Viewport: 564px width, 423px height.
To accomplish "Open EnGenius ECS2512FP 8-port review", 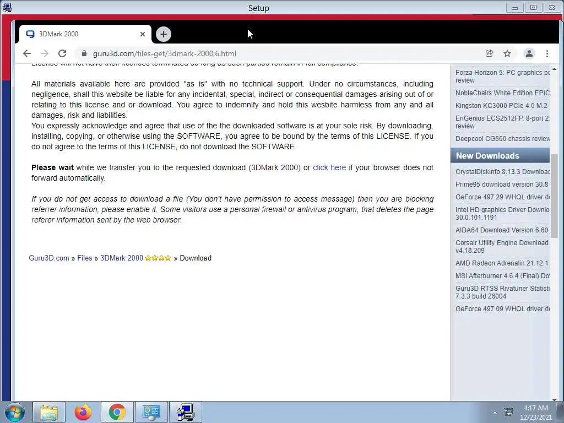I will coord(502,122).
